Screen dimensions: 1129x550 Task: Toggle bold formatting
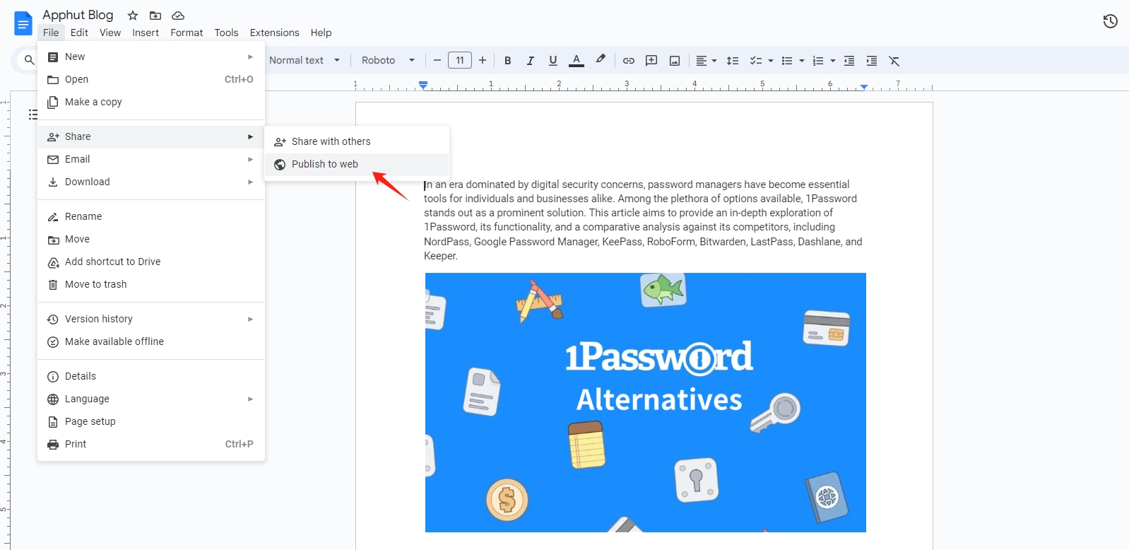(507, 61)
